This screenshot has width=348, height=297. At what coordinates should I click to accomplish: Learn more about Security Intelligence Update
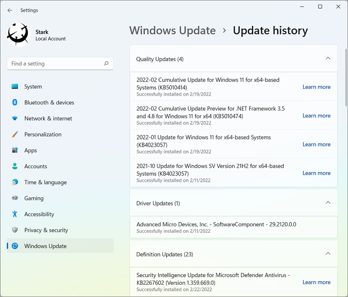pyautogui.click(x=317, y=282)
